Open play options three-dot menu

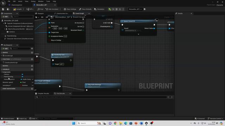coord(123,9)
